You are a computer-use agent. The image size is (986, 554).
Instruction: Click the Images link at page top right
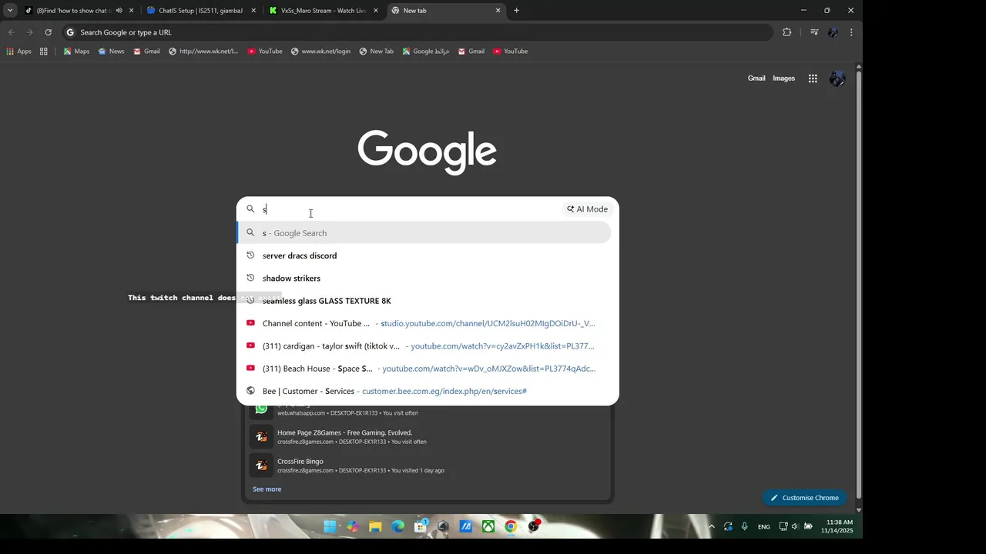[x=783, y=78]
